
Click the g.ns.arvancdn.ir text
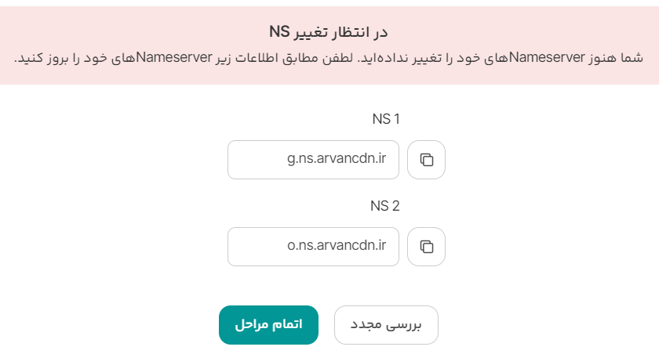click(337, 160)
